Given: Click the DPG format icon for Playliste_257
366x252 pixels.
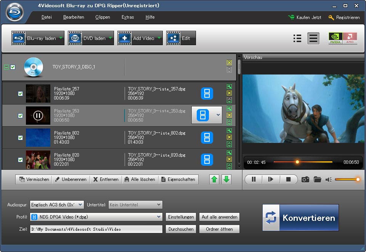Looking at the screenshot, I should [x=207, y=94].
